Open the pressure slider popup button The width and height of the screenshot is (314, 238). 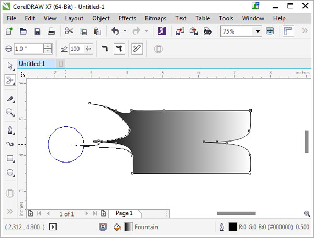point(88,49)
